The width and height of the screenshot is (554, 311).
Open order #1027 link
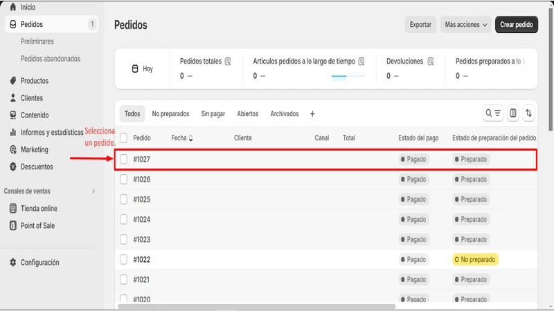click(142, 160)
